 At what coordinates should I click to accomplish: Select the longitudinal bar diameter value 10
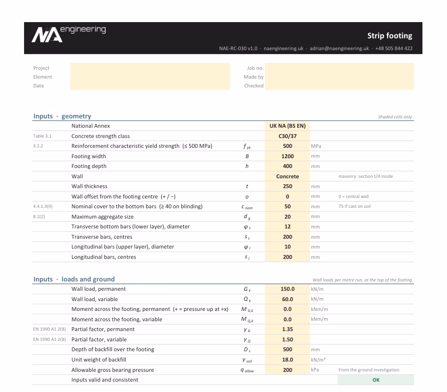pos(287,247)
